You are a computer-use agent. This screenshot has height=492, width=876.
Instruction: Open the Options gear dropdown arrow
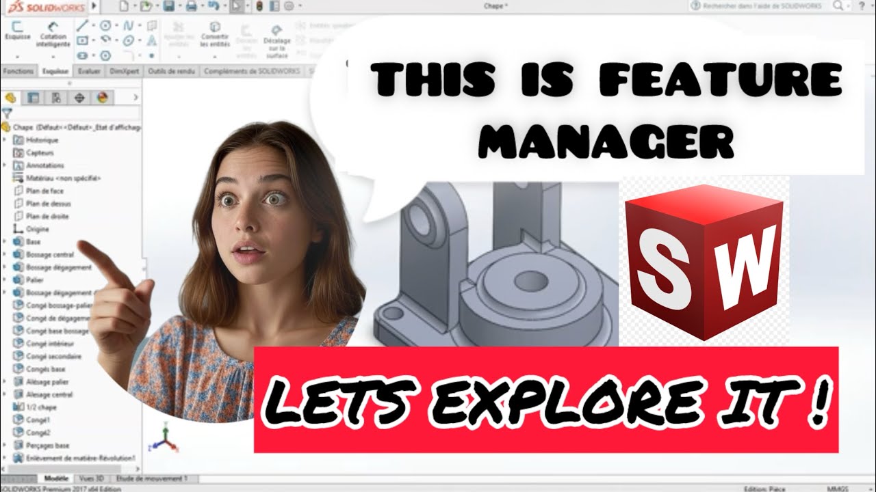(x=299, y=7)
